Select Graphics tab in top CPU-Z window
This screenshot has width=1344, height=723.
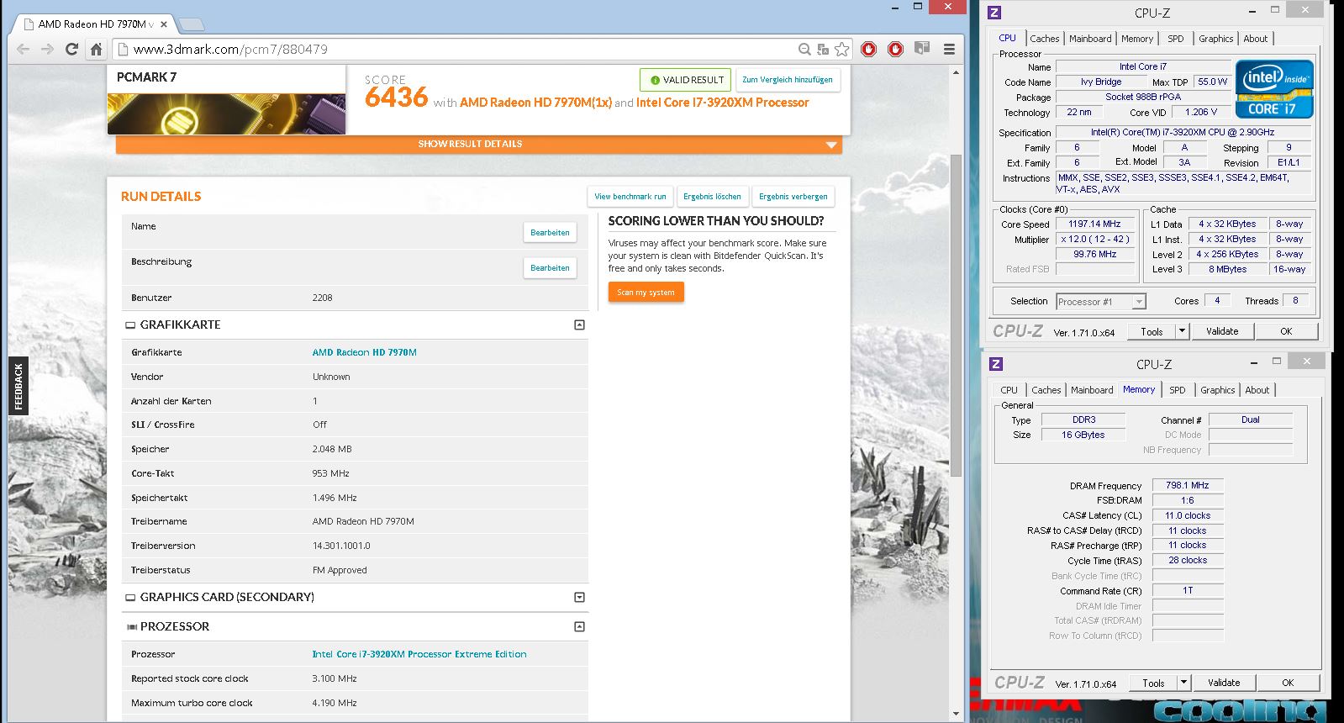click(x=1216, y=39)
